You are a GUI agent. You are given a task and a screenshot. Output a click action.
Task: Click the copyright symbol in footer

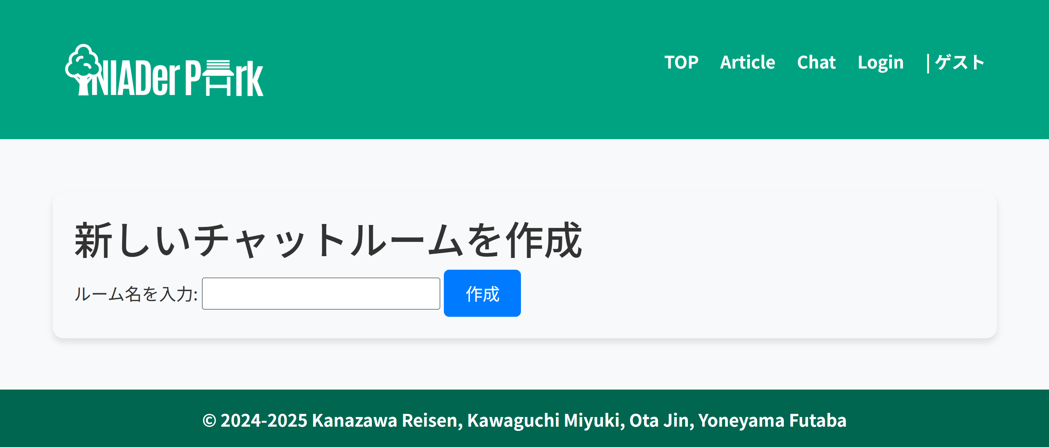(x=209, y=421)
